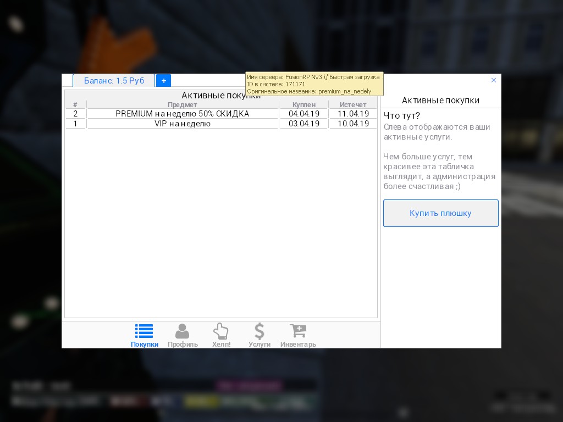The image size is (563, 422).
Task: Click the right panel Активные покупки title
Action: (440, 100)
